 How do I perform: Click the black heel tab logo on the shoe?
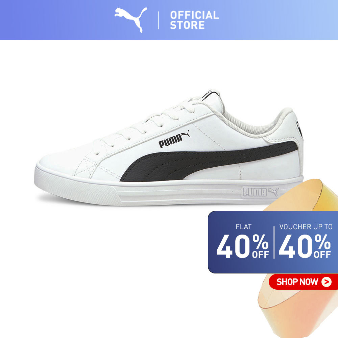click(x=299, y=129)
